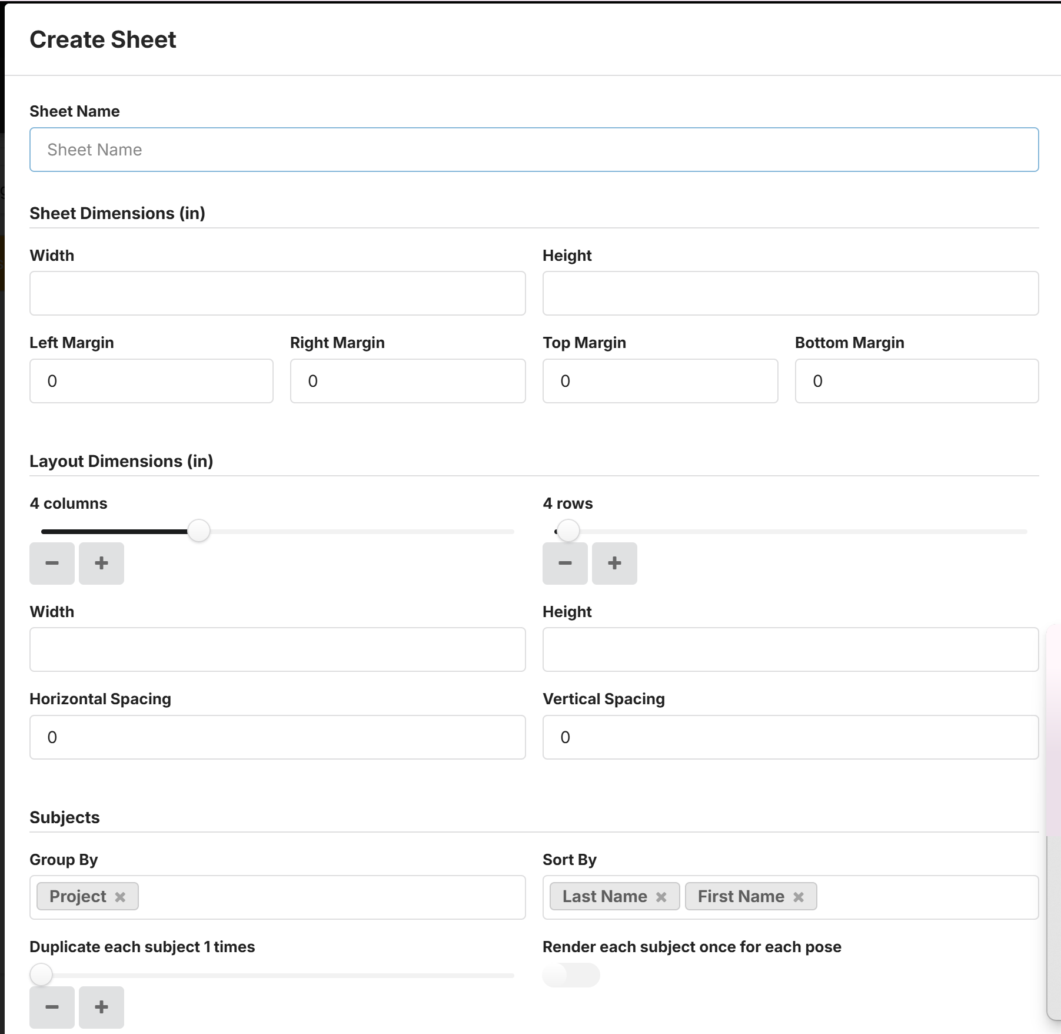The width and height of the screenshot is (1061, 1034).
Task: Remove the First Name sort tag
Action: click(799, 897)
